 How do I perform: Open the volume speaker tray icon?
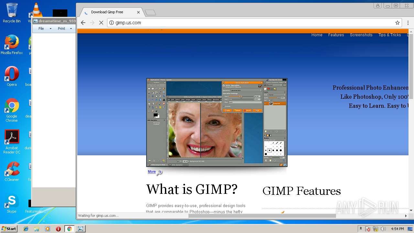coord(383,229)
